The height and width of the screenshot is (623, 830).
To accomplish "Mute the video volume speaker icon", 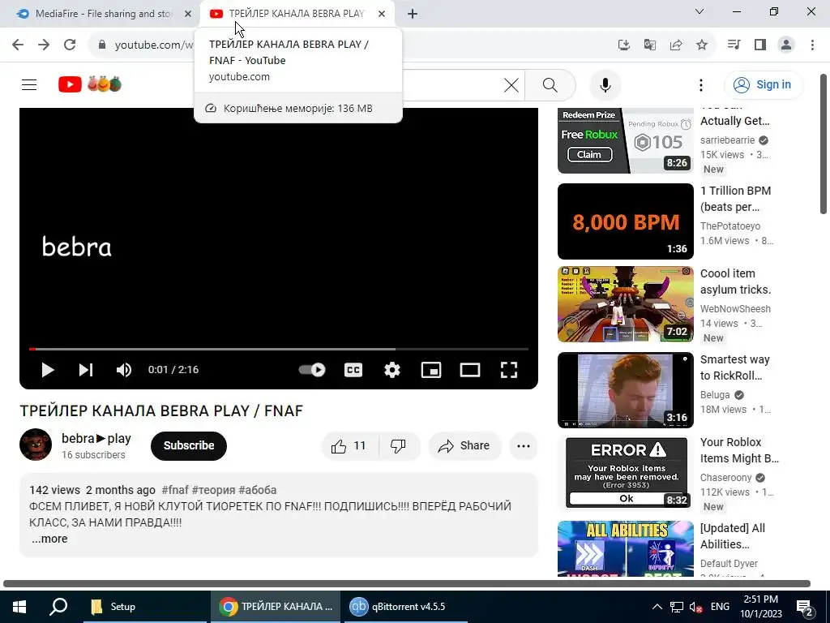I will pyautogui.click(x=124, y=370).
